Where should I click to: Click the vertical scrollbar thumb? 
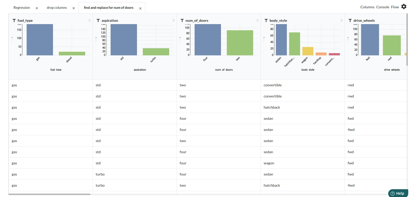coord(407,40)
